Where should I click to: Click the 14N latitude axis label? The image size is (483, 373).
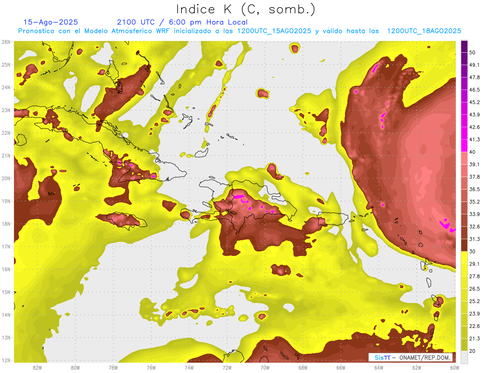coord(6,315)
